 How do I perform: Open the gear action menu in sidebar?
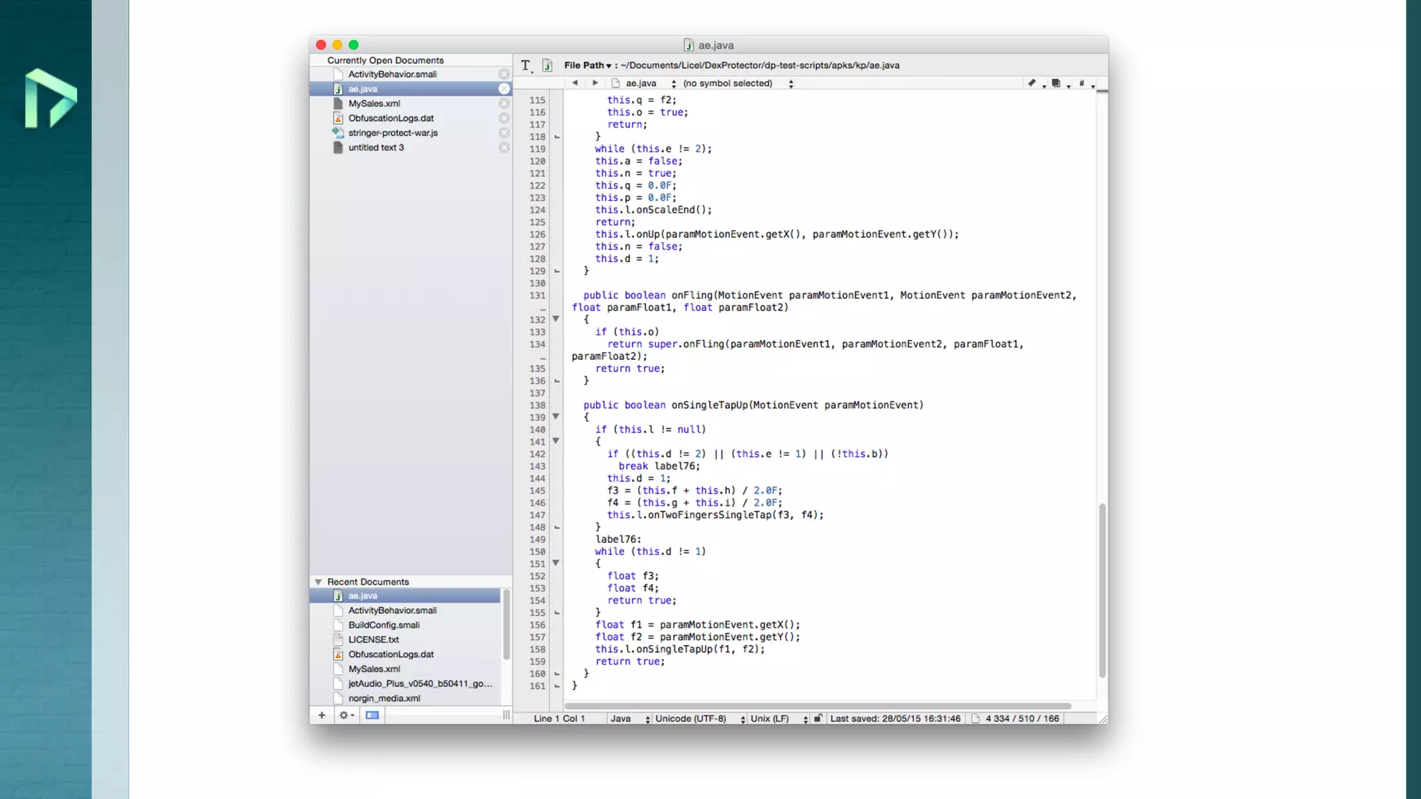(346, 715)
